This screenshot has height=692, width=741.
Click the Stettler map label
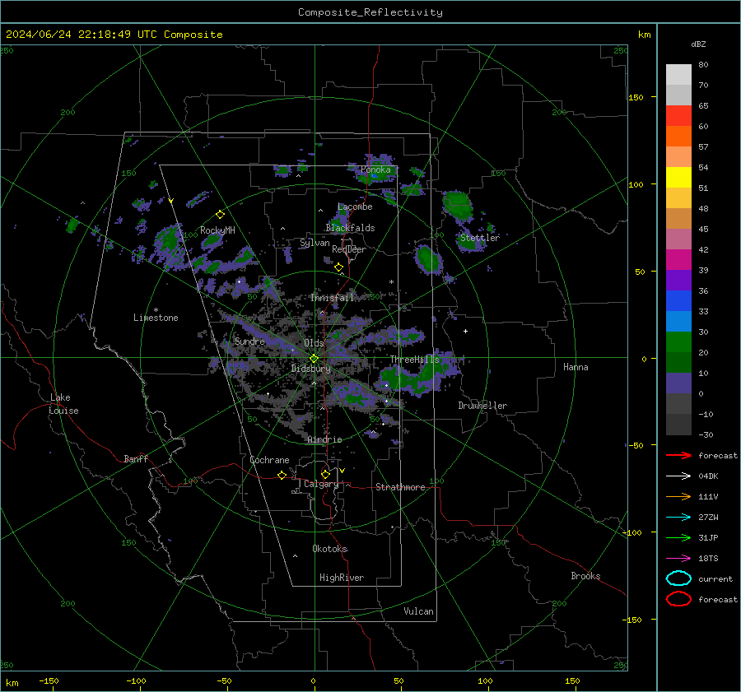(x=480, y=238)
